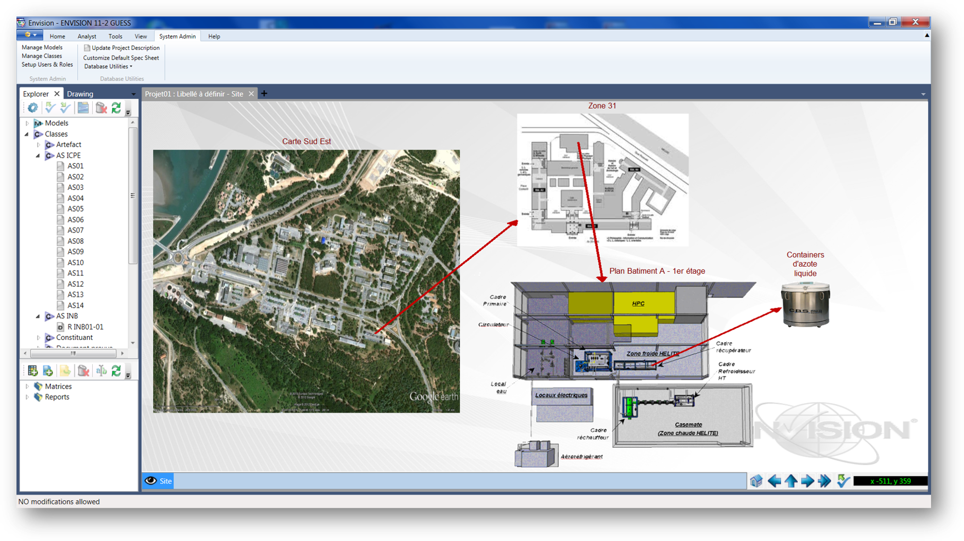Select AS07 in the class tree

coord(75,230)
